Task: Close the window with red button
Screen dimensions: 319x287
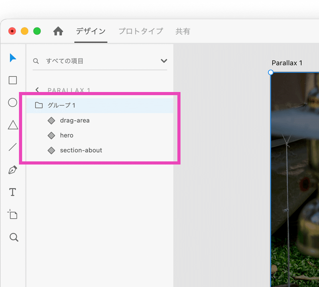Action: click(12, 31)
